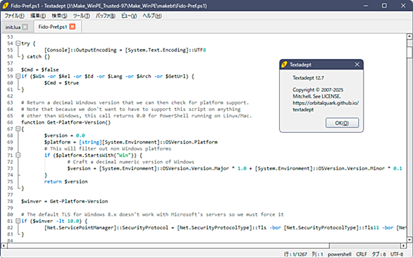Open the バッファ(B) menu
413x258 pixels.
pos(105,15)
